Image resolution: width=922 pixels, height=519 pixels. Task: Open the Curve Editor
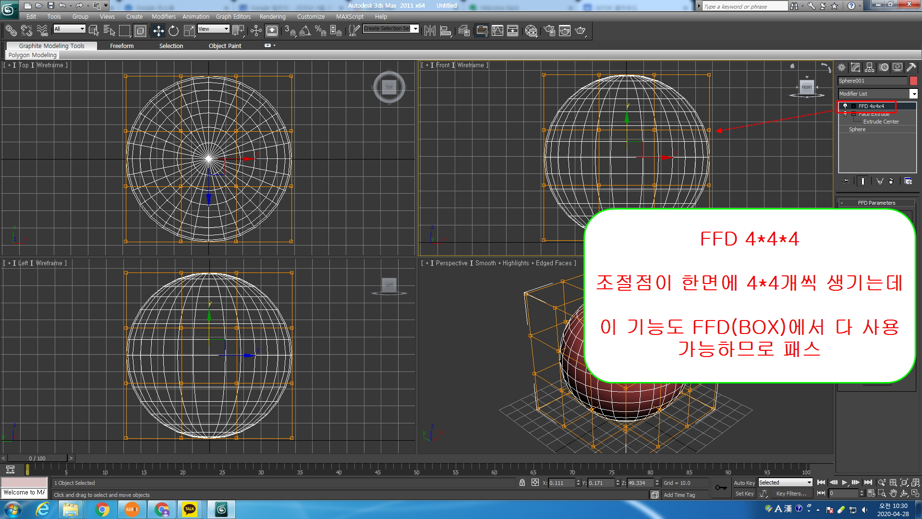coord(497,31)
